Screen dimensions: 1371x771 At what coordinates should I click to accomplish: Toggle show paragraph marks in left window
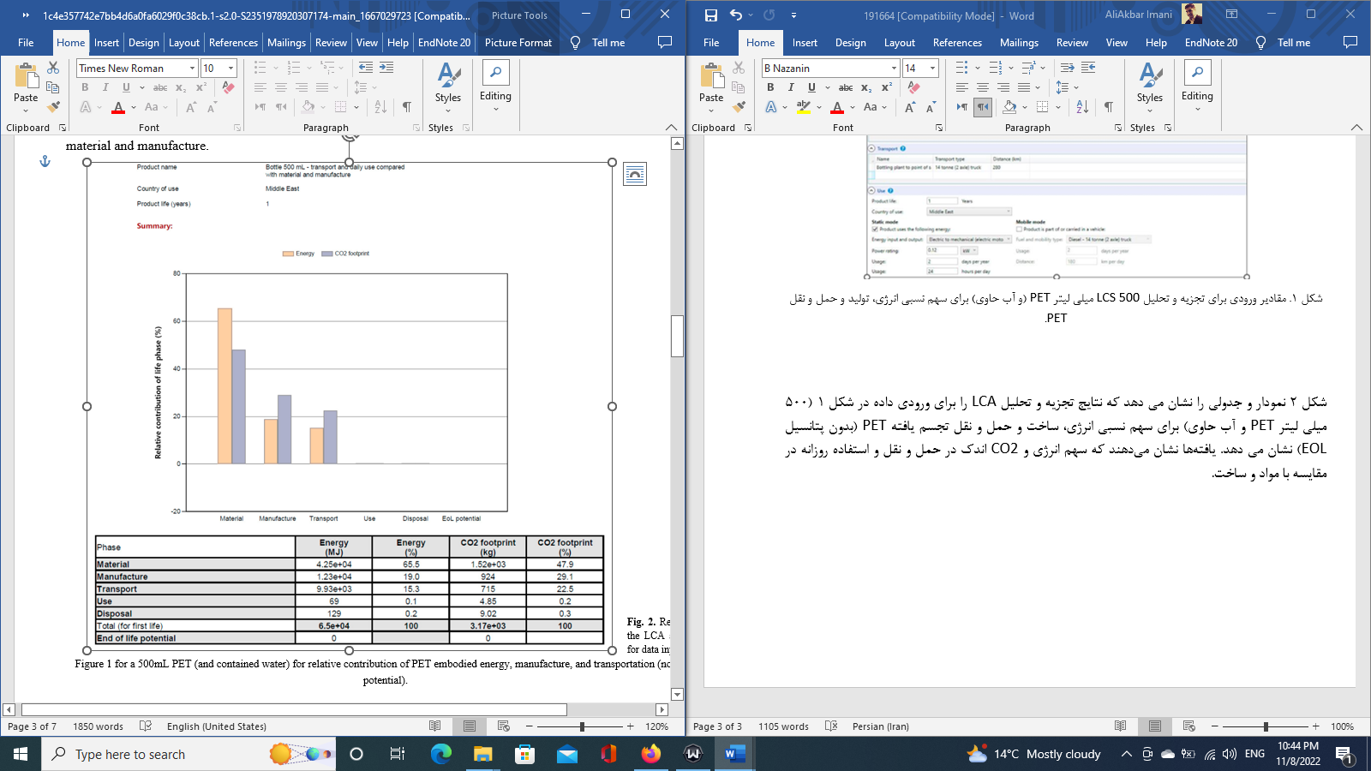click(x=407, y=107)
